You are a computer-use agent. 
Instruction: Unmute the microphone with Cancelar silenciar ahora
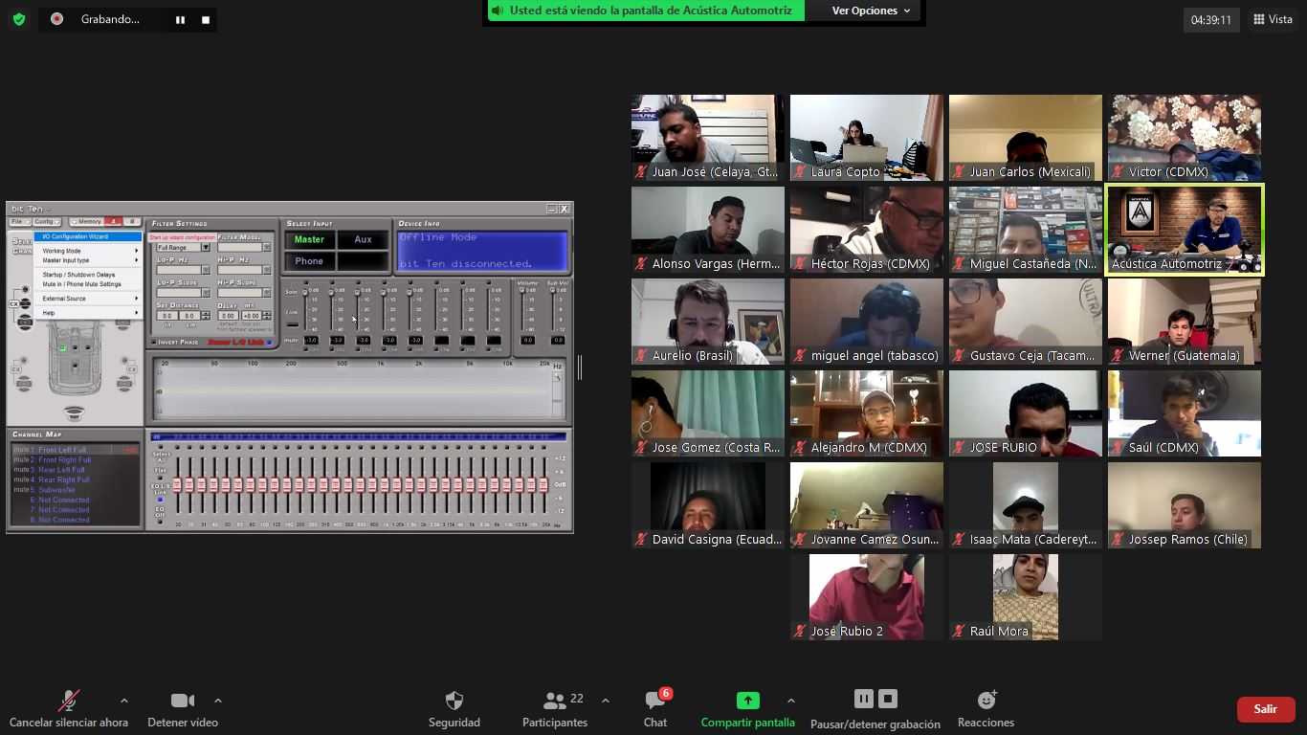(68, 708)
